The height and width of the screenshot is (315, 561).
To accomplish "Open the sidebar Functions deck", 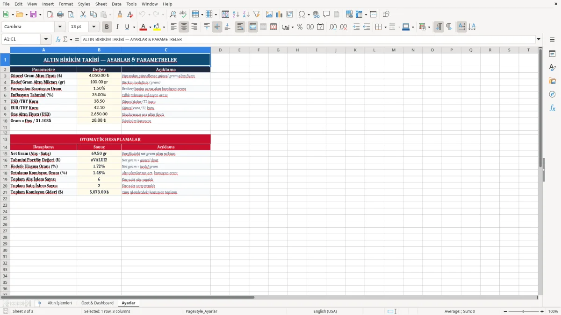I will (x=552, y=108).
